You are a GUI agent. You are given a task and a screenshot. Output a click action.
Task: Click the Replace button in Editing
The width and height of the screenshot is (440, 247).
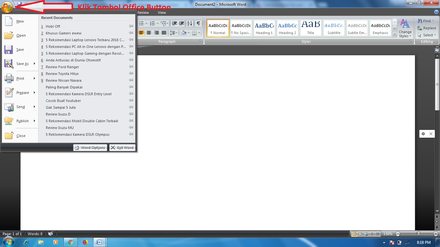pyautogui.click(x=427, y=28)
